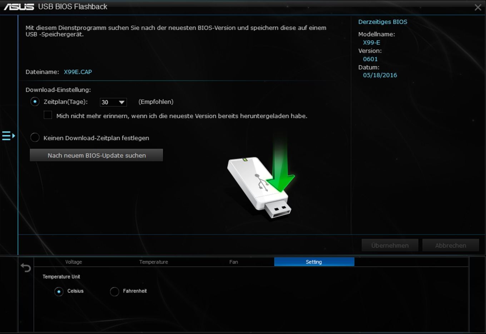
Task: Click the Derzeitiges BIOS heading
Action: (383, 22)
